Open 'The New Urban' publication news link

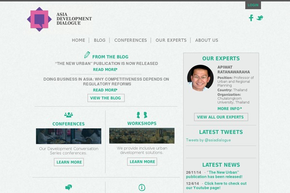(x=214, y=175)
